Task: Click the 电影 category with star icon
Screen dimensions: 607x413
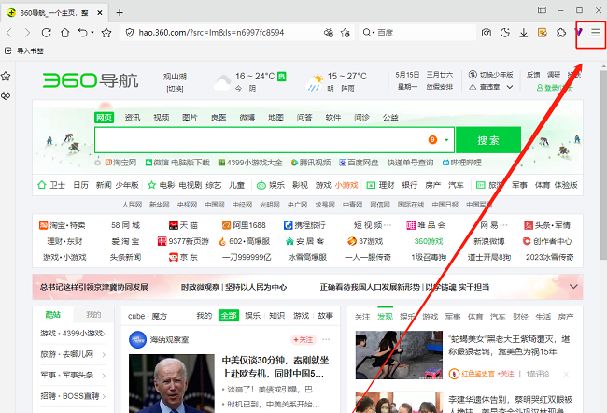Action: (162, 185)
